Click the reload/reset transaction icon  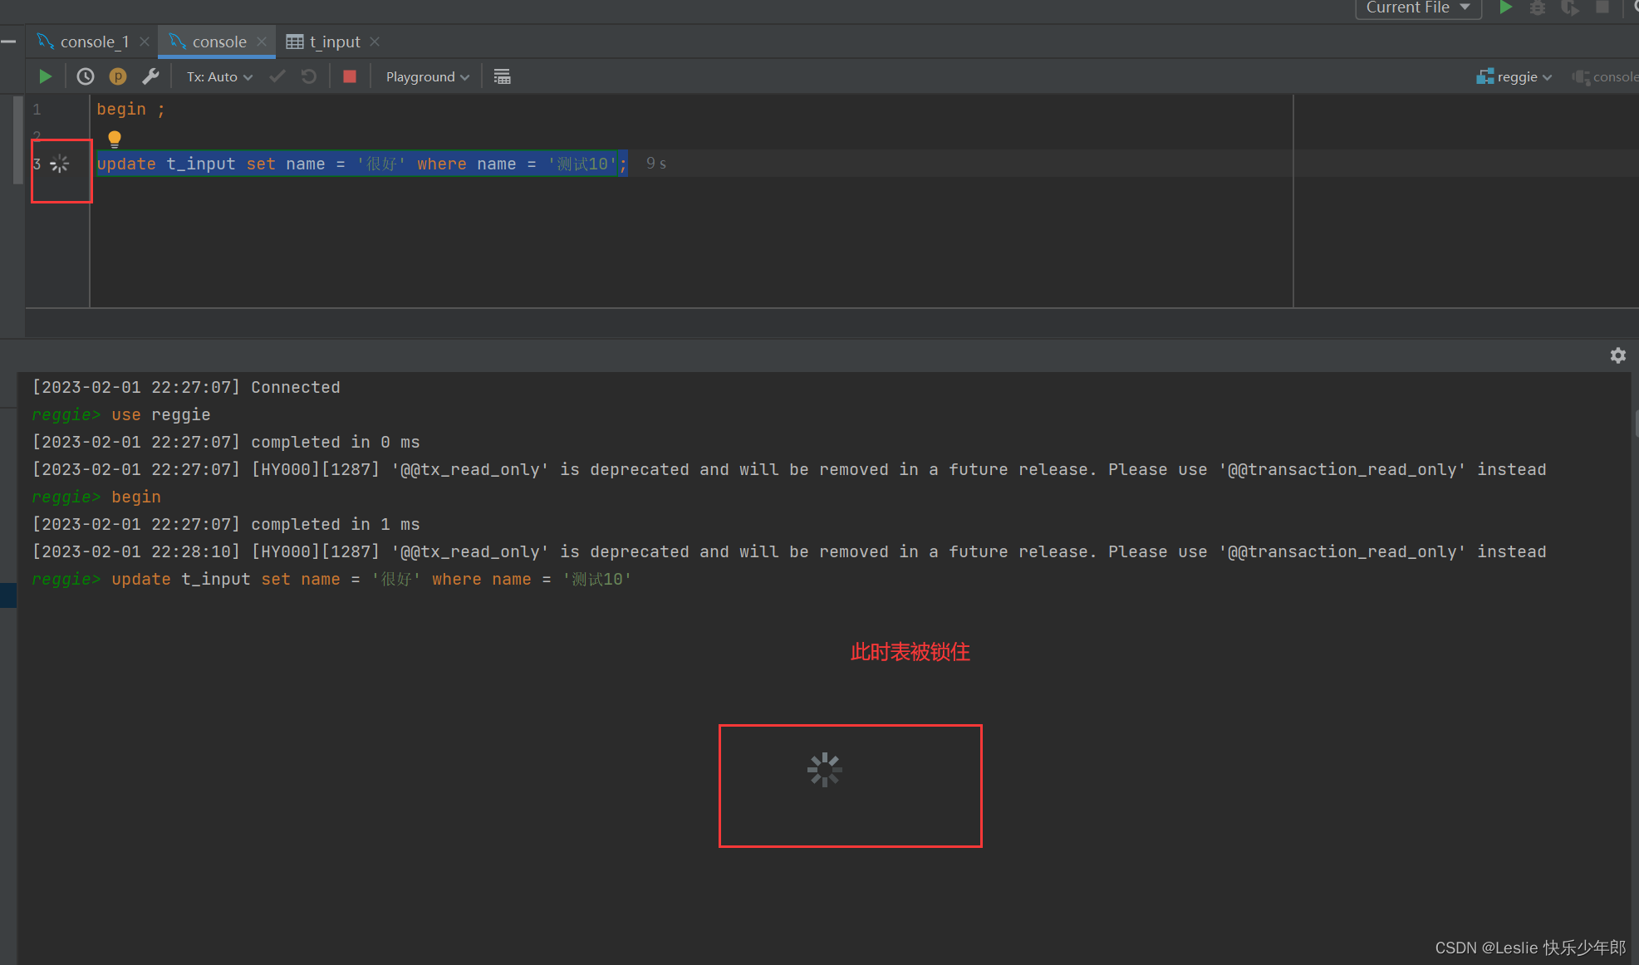click(x=308, y=77)
